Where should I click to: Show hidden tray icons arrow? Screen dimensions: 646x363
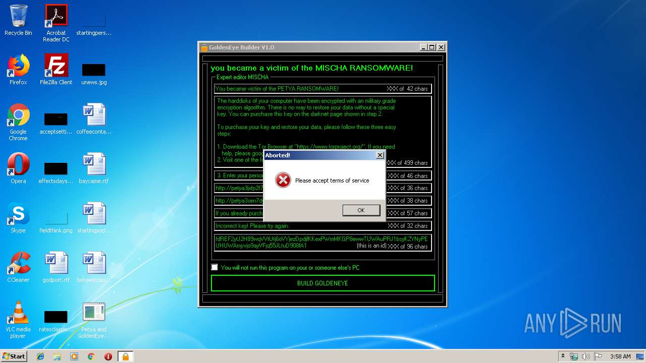(x=563, y=356)
